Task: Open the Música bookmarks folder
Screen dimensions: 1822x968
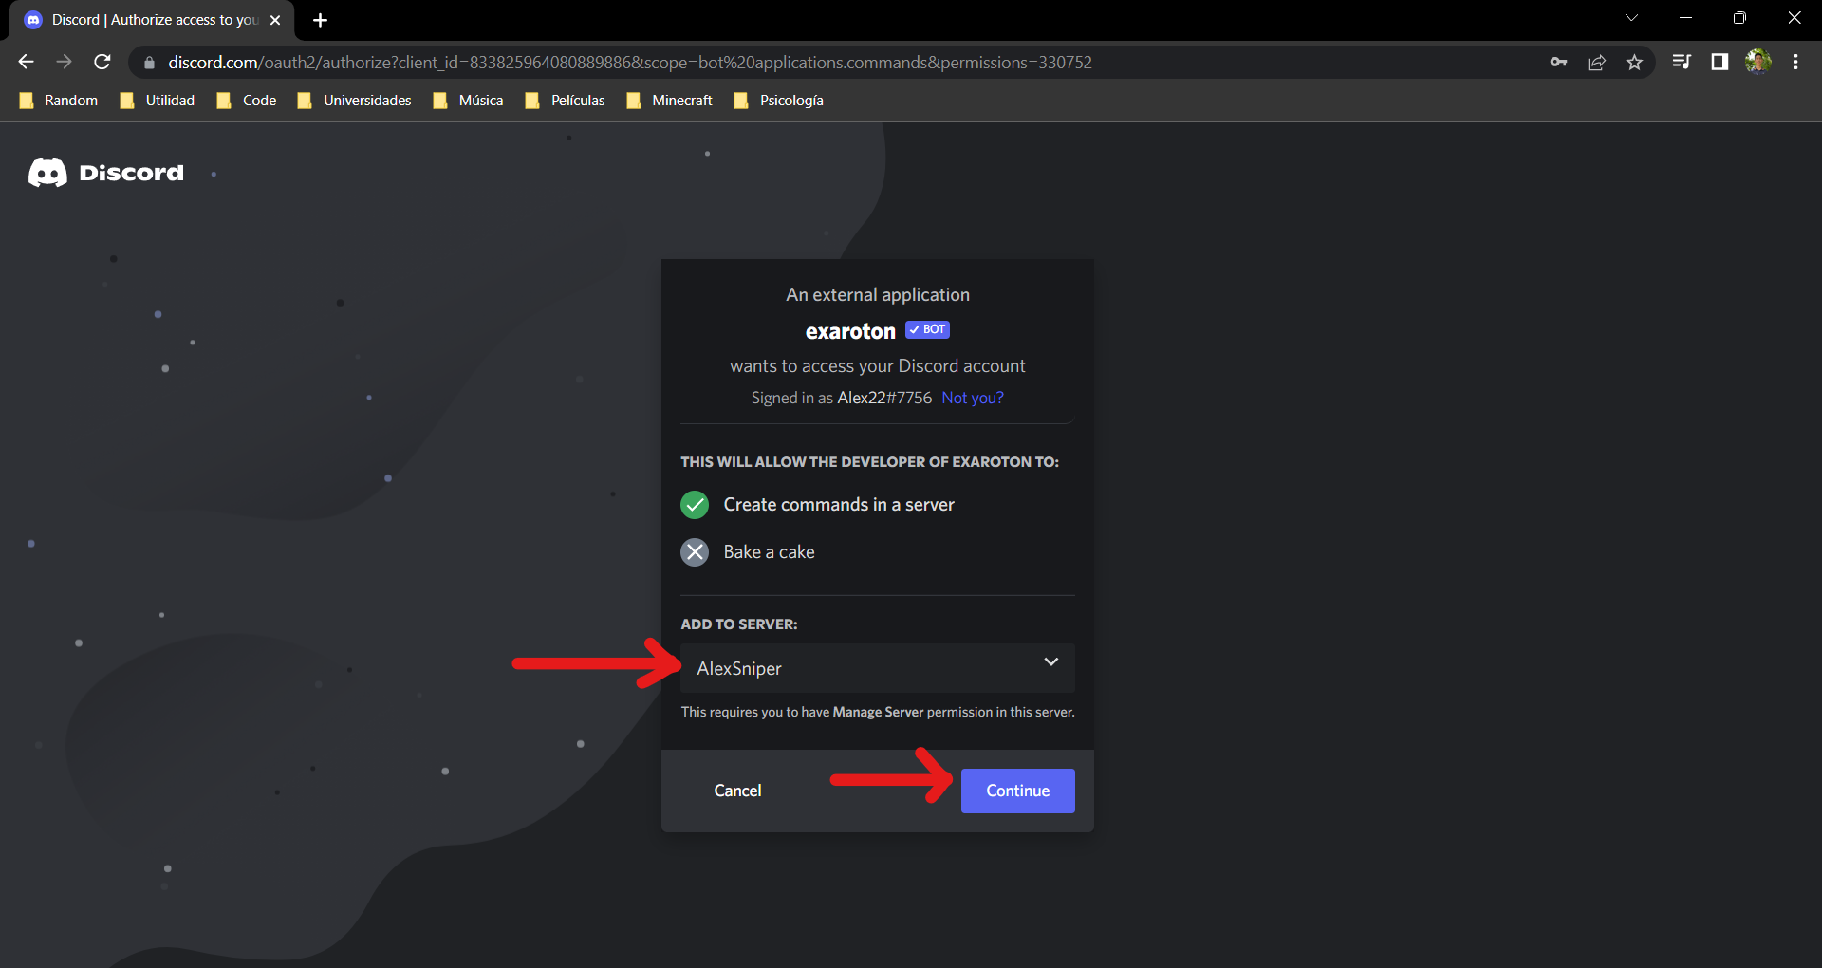Action: (468, 101)
